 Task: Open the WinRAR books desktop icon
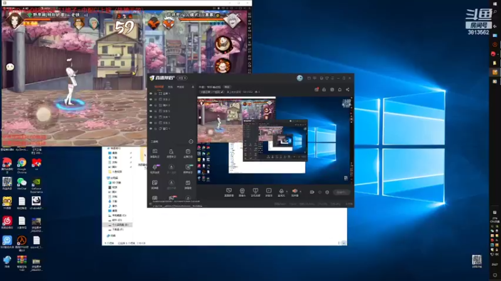(x=22, y=263)
